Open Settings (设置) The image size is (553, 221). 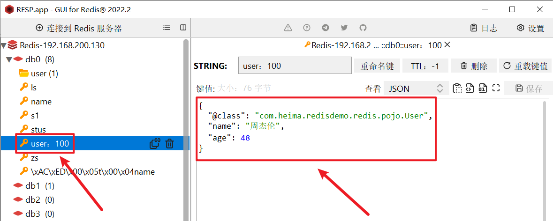click(530, 28)
